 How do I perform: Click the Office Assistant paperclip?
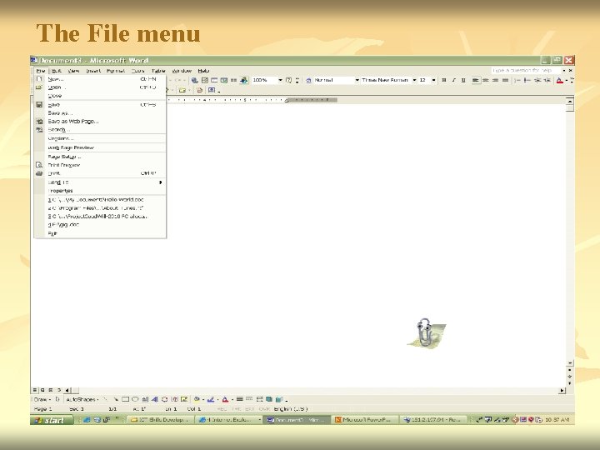(426, 332)
